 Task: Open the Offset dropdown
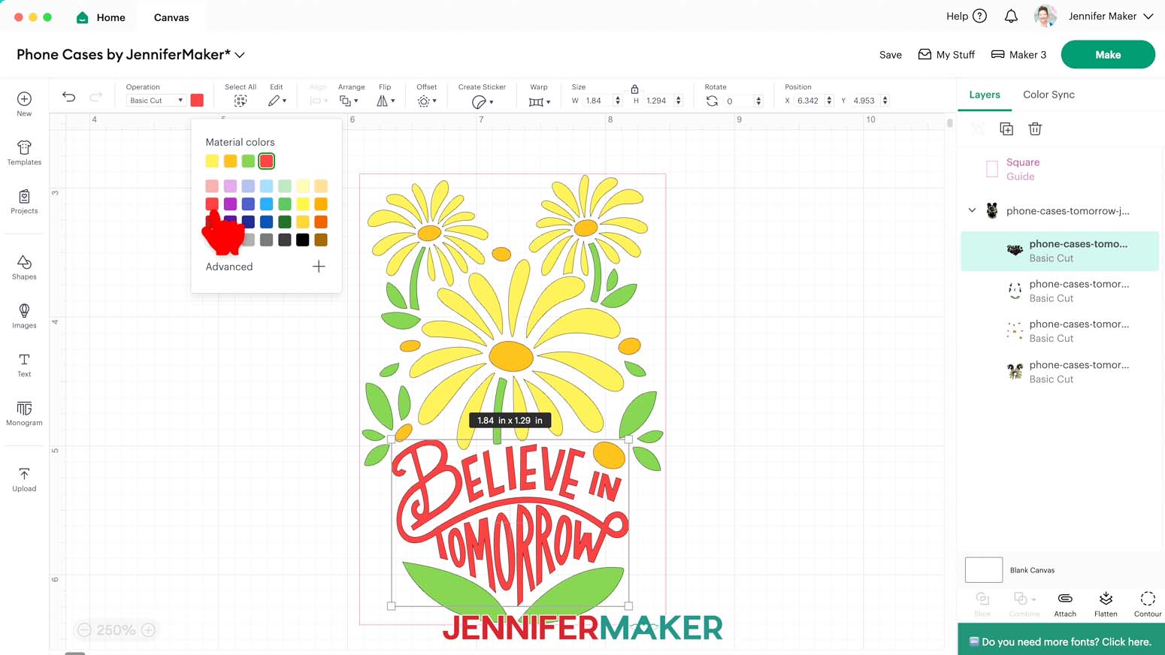[x=427, y=101]
